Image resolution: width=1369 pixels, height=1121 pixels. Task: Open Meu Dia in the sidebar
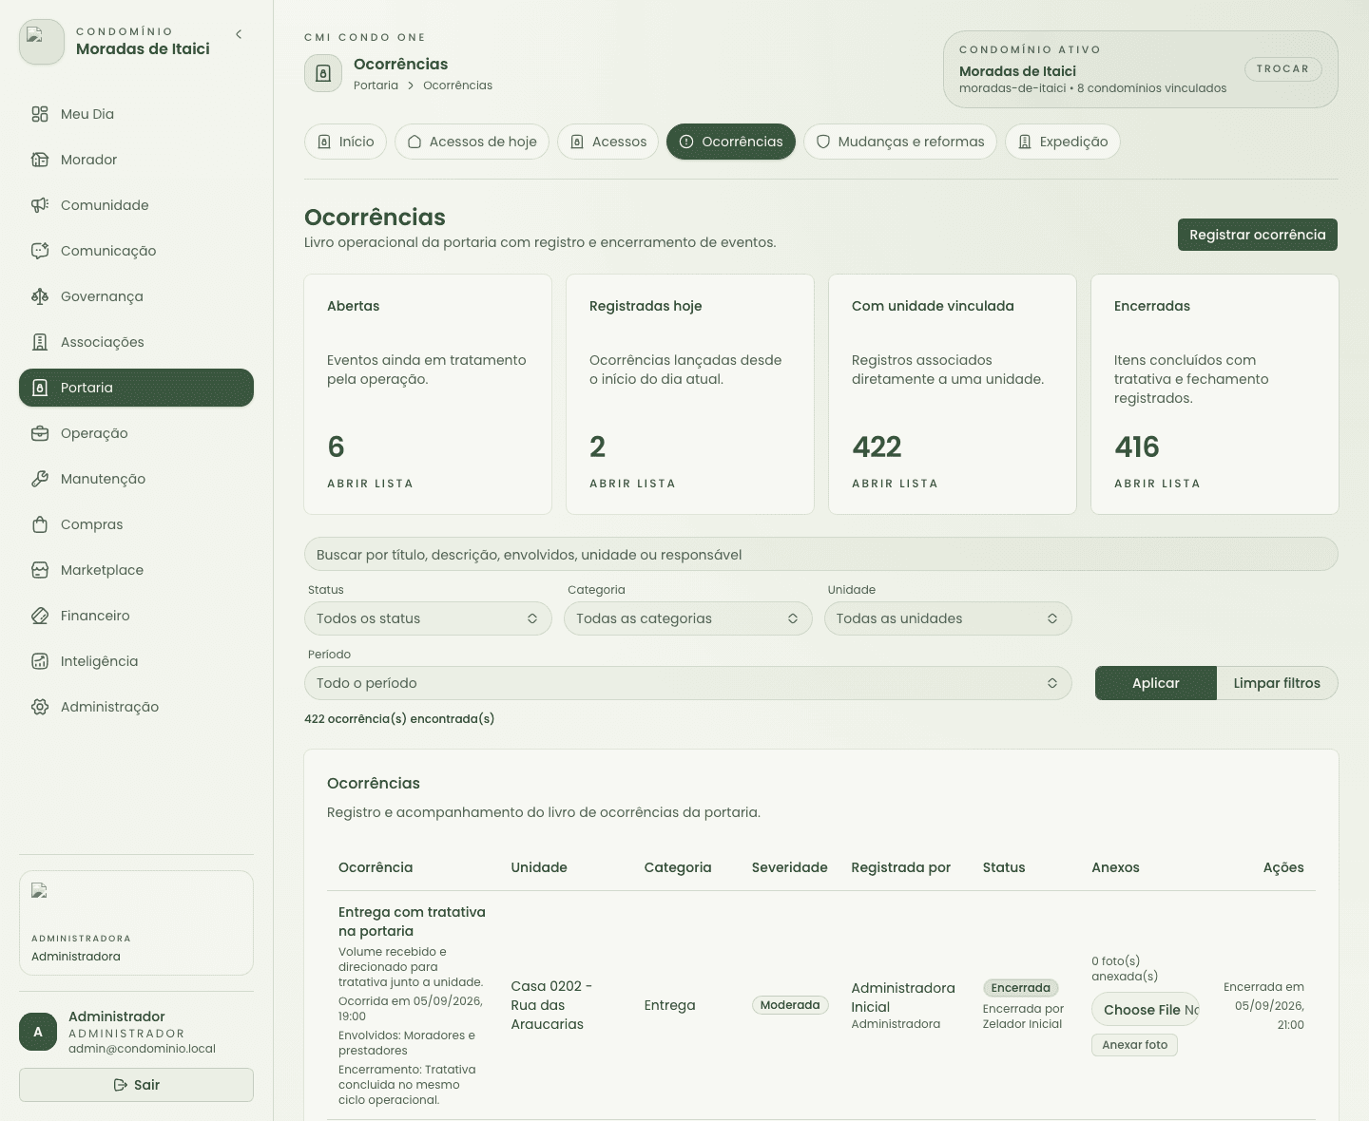pos(136,114)
